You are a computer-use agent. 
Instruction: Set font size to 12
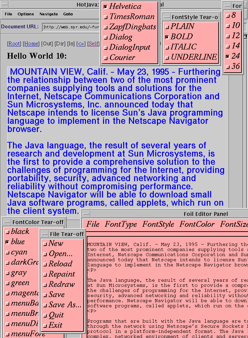point(233,35)
